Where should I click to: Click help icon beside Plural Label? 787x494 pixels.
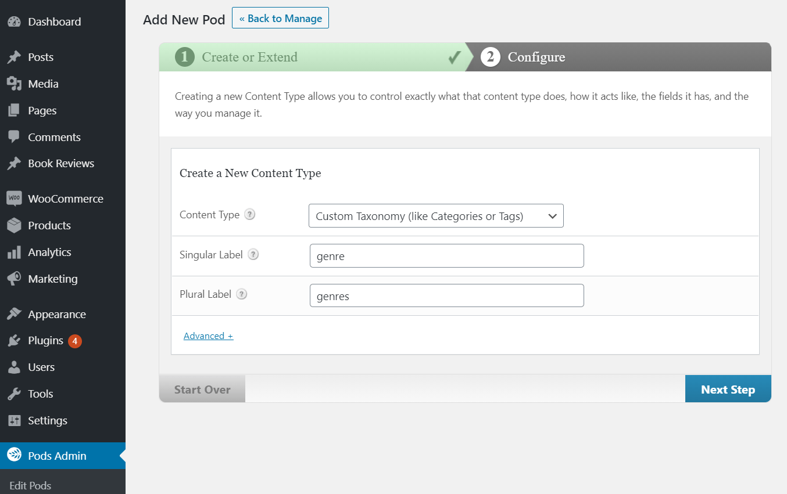[242, 294]
